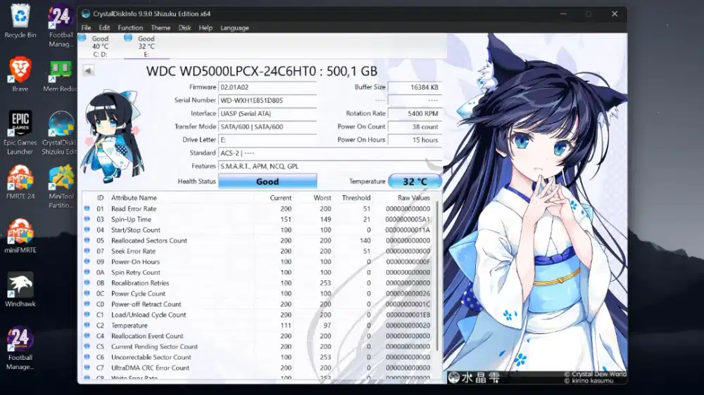The image size is (704, 395).
Task: Click CrystalDiskInfo title bar app icon
Action: pyautogui.click(x=86, y=14)
